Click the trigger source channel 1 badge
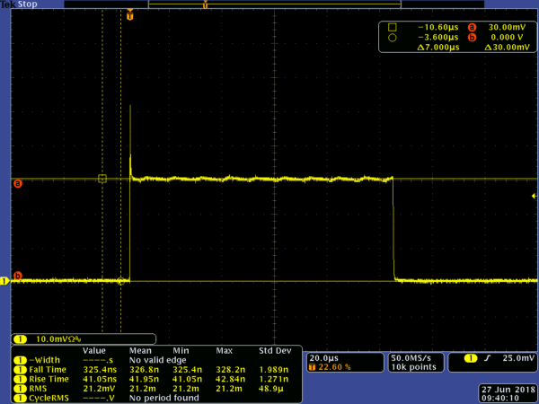Image resolution: width=539 pixels, height=404 pixels. 471,358
